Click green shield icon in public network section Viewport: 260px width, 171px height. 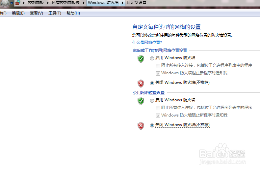(141, 101)
